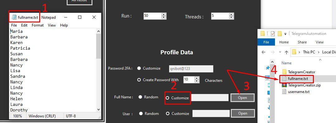Click the Quick access star icon
Image resolution: width=336 pixels, height=123 pixels.
click(267, 68)
